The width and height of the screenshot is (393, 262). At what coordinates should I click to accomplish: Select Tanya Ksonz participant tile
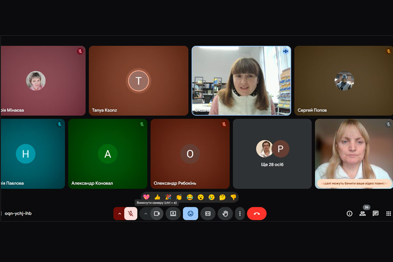pos(138,81)
